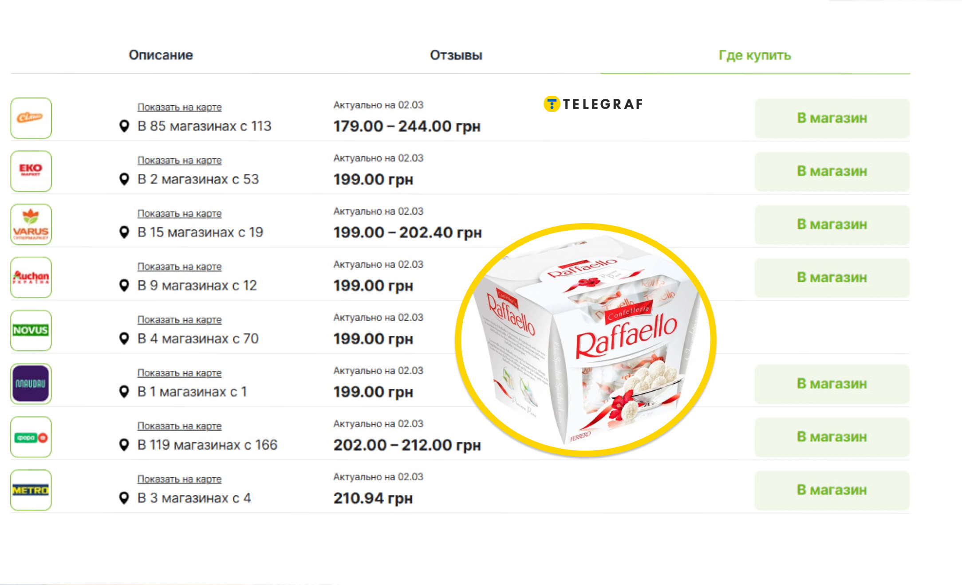This screenshot has height=585, width=962.
Task: Go to EKO shop via 'В магазин'
Action: [832, 171]
